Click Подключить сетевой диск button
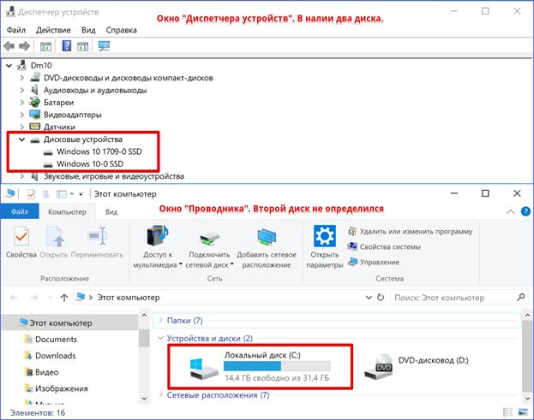The image size is (534, 420). point(209,247)
